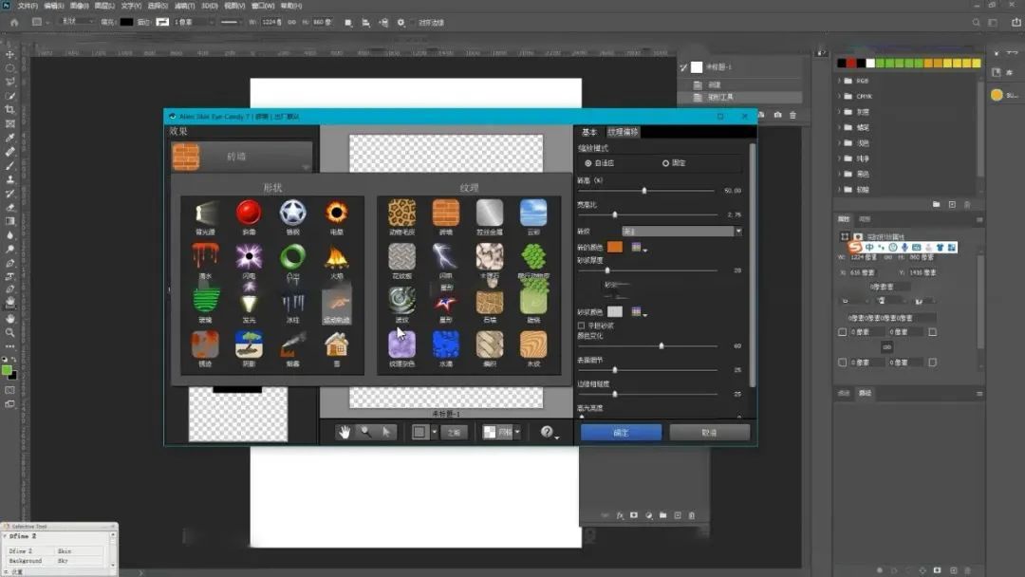This screenshot has height=577, width=1025.
Task: Click the 取消 cancel button
Action: (x=709, y=432)
